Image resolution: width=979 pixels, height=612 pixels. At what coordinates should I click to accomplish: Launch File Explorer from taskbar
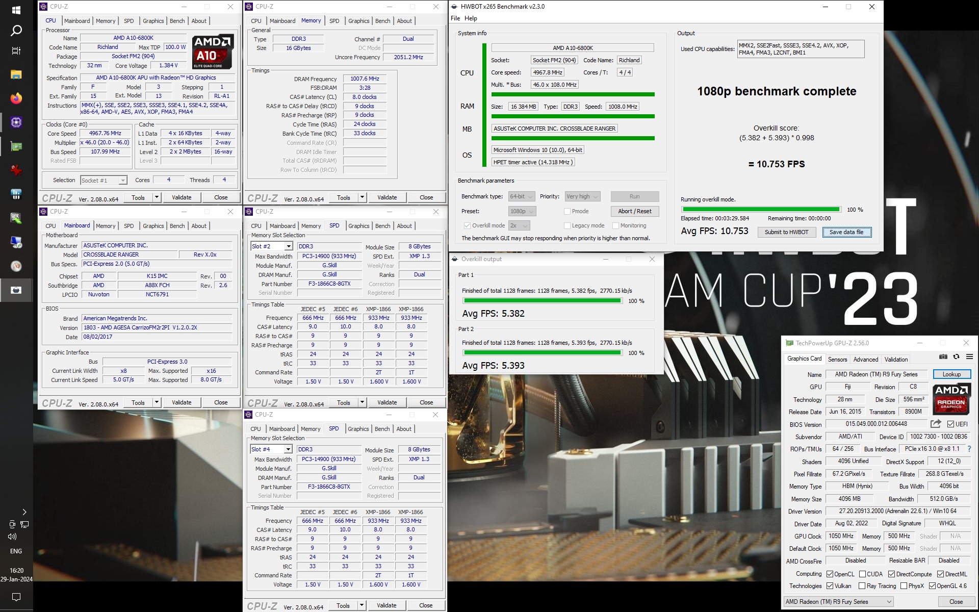(16, 74)
